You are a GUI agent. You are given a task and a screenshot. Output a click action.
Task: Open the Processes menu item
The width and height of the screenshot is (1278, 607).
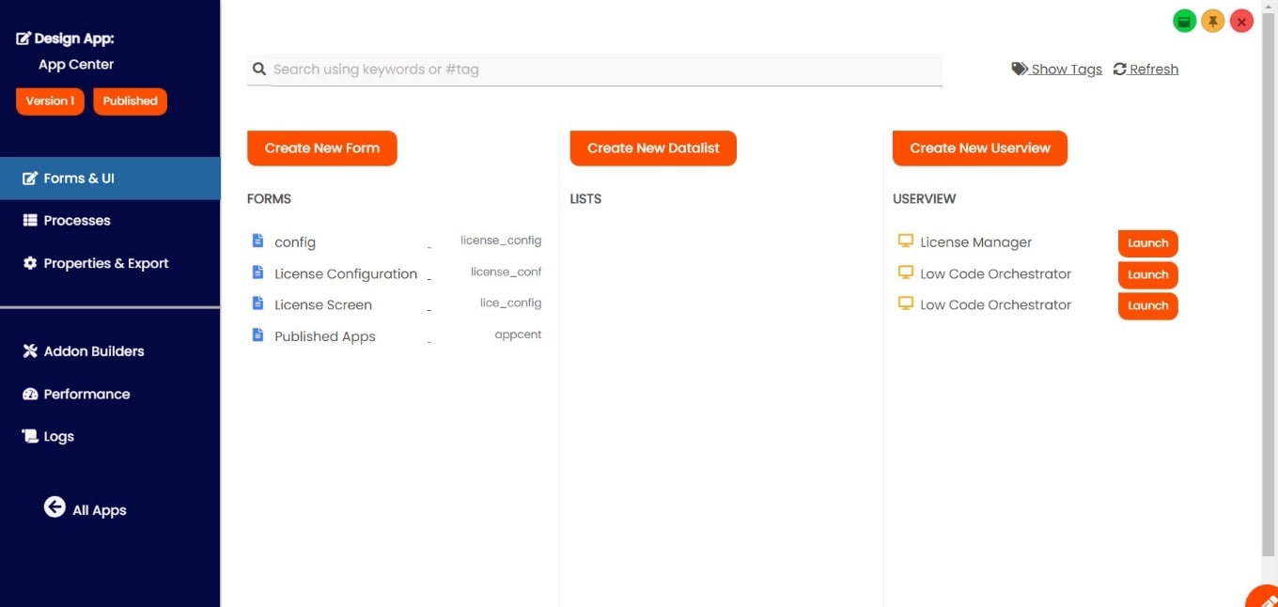click(x=77, y=221)
